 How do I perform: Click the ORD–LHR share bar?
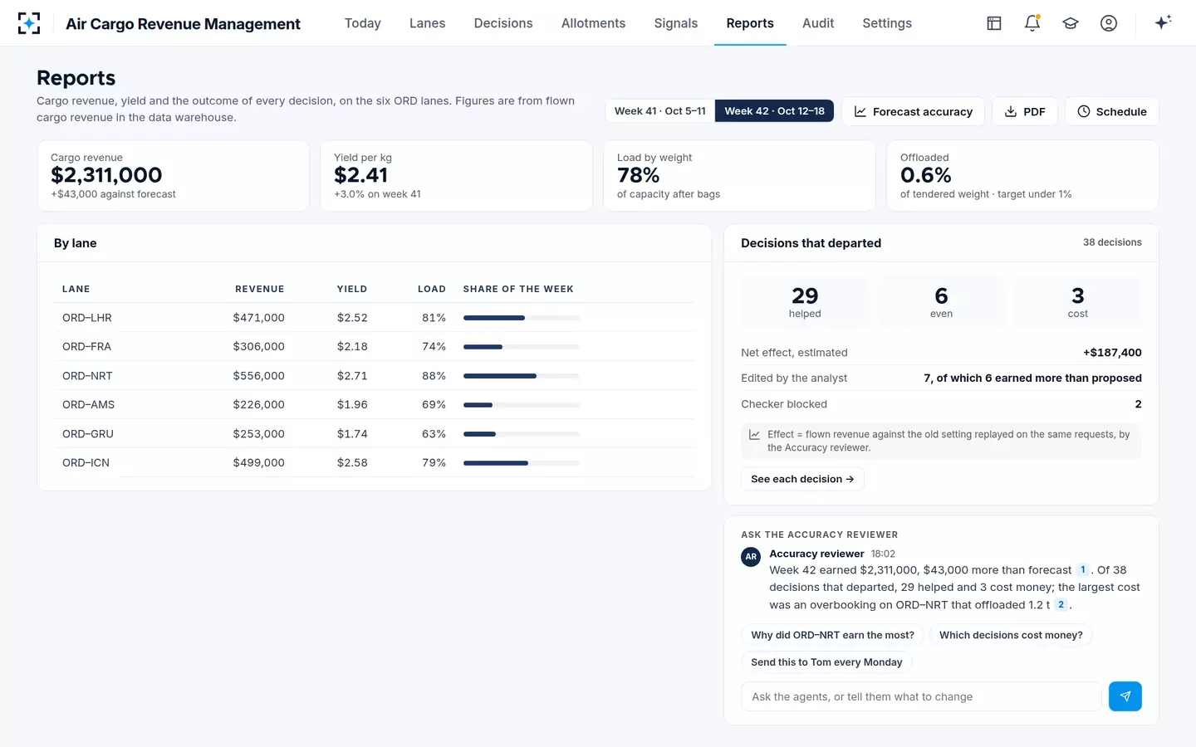click(522, 318)
